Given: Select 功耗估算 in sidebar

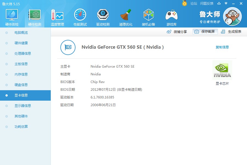Looking at the screenshot, I should click(25, 127).
